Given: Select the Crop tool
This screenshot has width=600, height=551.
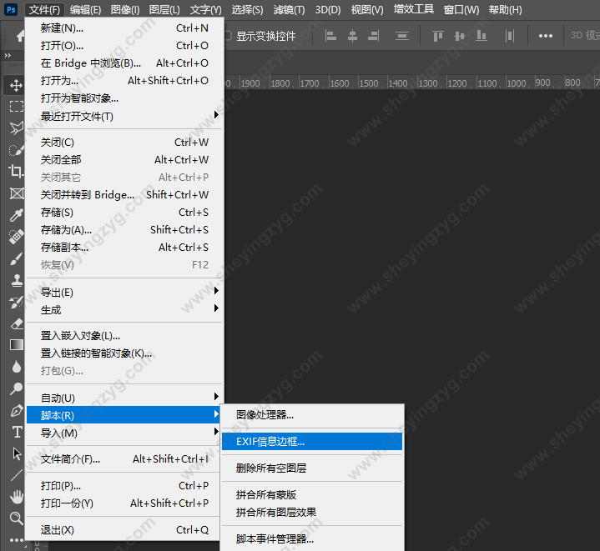Looking at the screenshot, I should (x=16, y=172).
